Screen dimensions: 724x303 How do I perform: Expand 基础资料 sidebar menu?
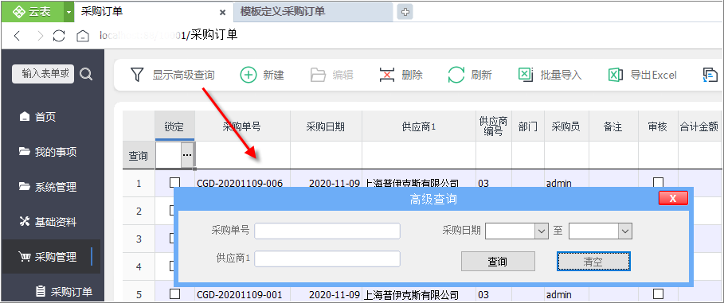click(48, 223)
